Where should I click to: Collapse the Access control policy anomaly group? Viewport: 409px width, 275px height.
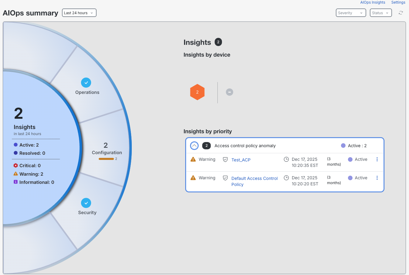(x=194, y=145)
